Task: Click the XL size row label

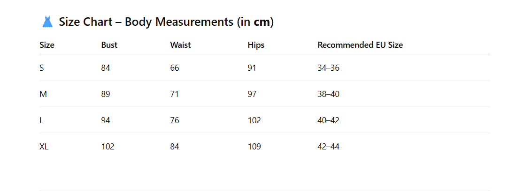Action: (x=44, y=147)
